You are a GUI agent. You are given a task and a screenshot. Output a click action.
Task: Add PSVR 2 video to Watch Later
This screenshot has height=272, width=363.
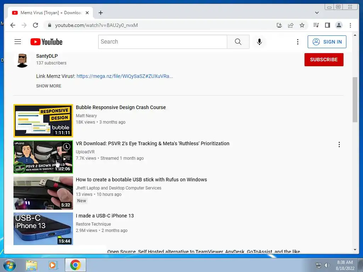click(66, 147)
